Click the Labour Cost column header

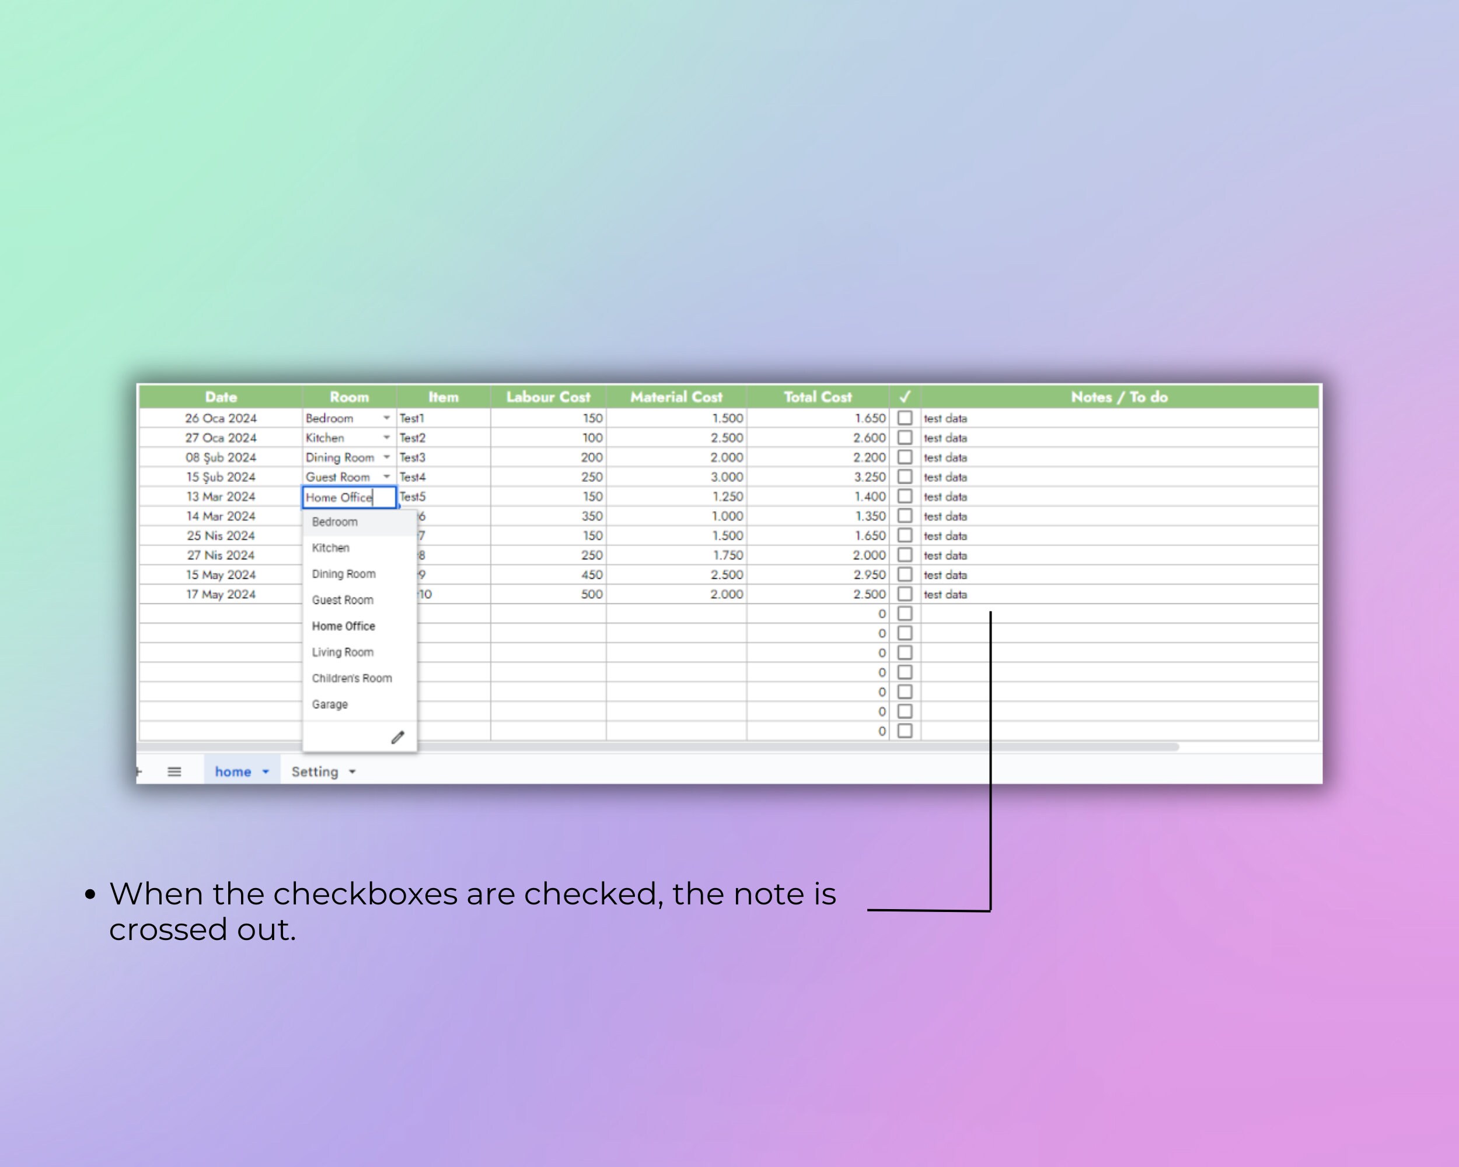[x=549, y=397]
